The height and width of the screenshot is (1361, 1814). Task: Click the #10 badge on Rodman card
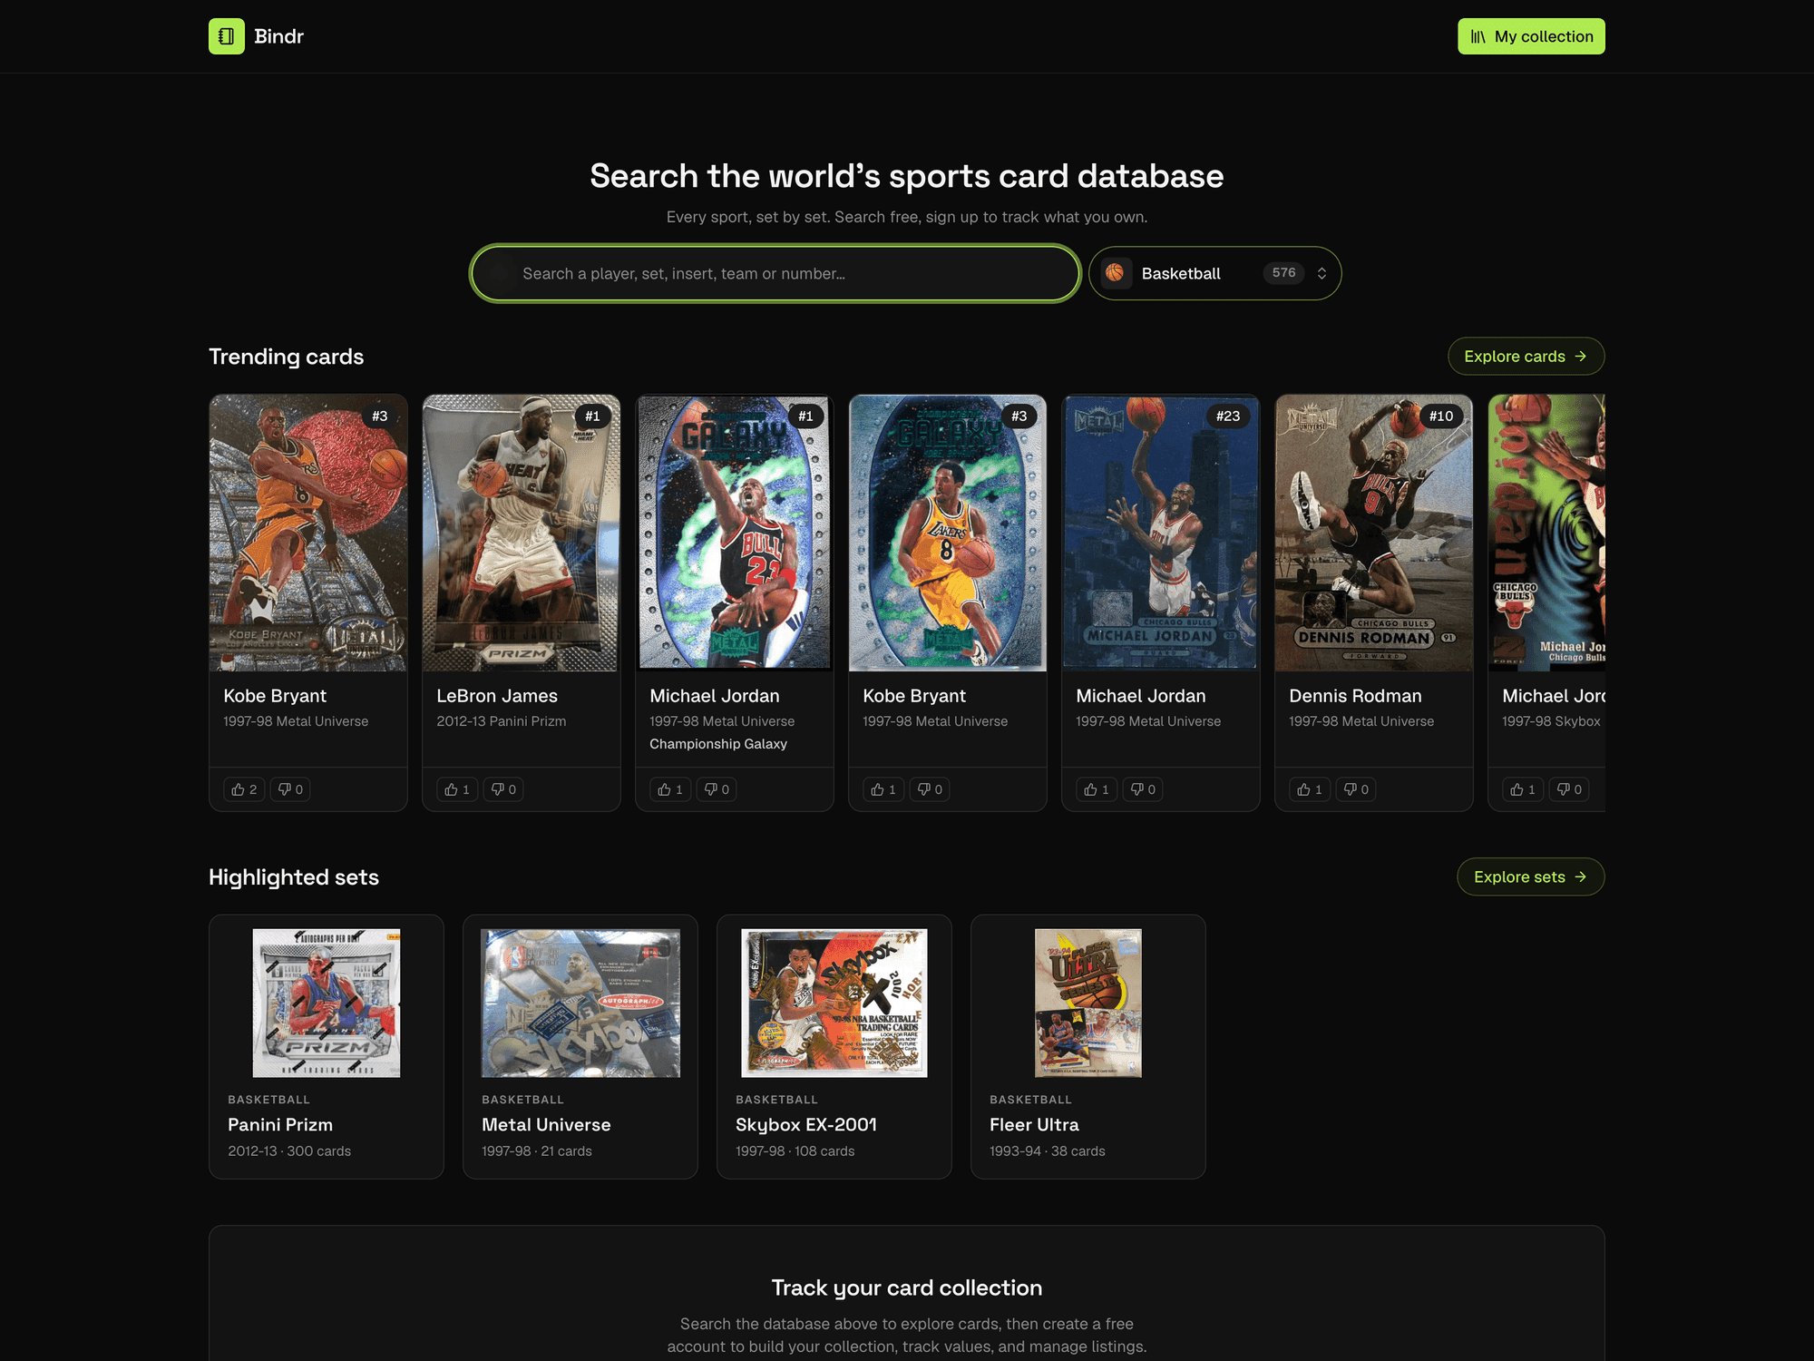pyautogui.click(x=1441, y=416)
